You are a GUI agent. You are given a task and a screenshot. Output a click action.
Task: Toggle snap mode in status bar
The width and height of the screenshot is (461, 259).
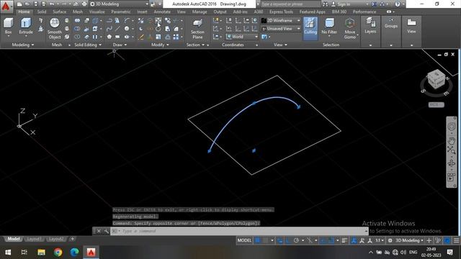click(266, 240)
